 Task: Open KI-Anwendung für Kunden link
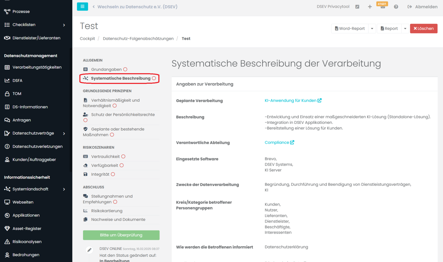290,101
